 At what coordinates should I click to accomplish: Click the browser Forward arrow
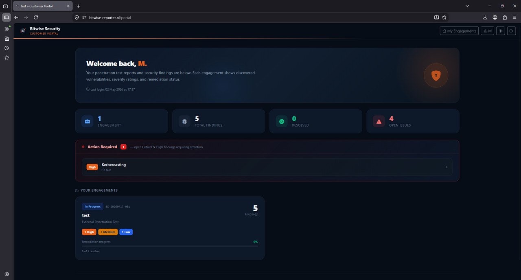(26, 17)
